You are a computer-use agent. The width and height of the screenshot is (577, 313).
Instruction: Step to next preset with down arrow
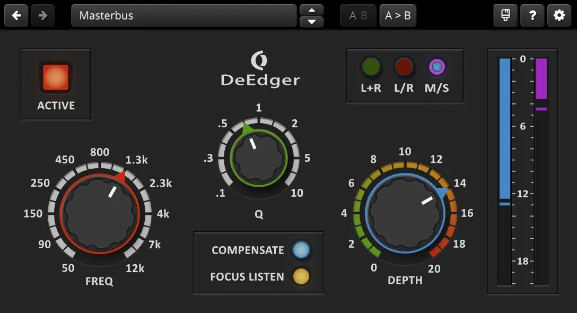(312, 22)
